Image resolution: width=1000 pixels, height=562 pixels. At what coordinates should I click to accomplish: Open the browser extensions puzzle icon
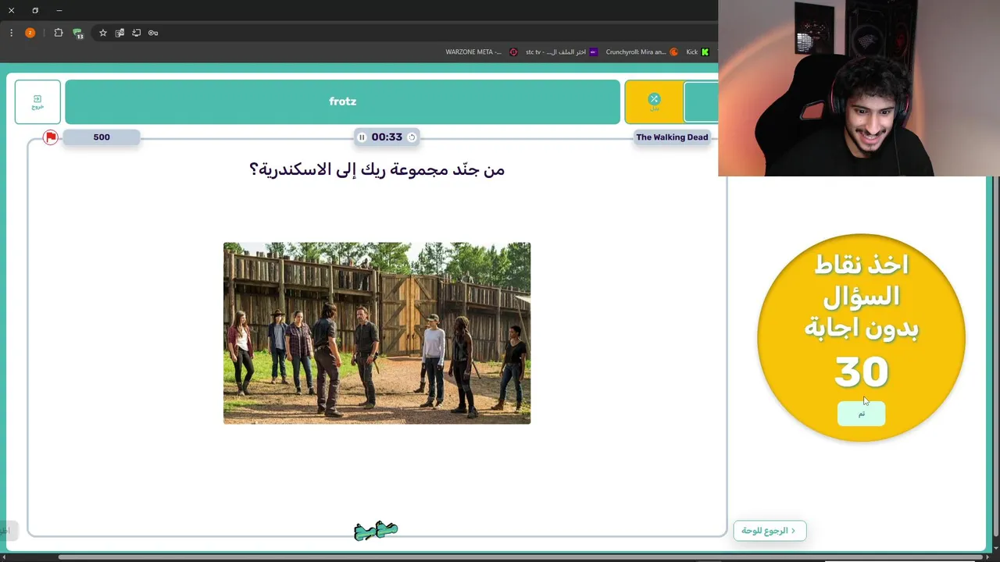pyautogui.click(x=59, y=33)
